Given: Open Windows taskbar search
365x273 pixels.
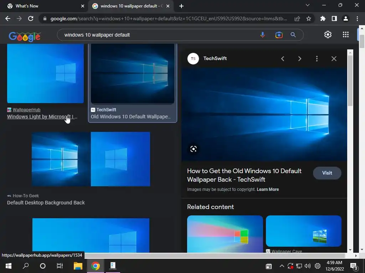Looking at the screenshot, I should click(x=26, y=266).
